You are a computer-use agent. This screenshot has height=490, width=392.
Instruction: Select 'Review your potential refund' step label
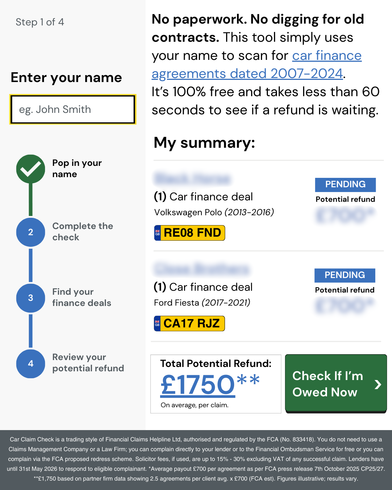point(88,363)
